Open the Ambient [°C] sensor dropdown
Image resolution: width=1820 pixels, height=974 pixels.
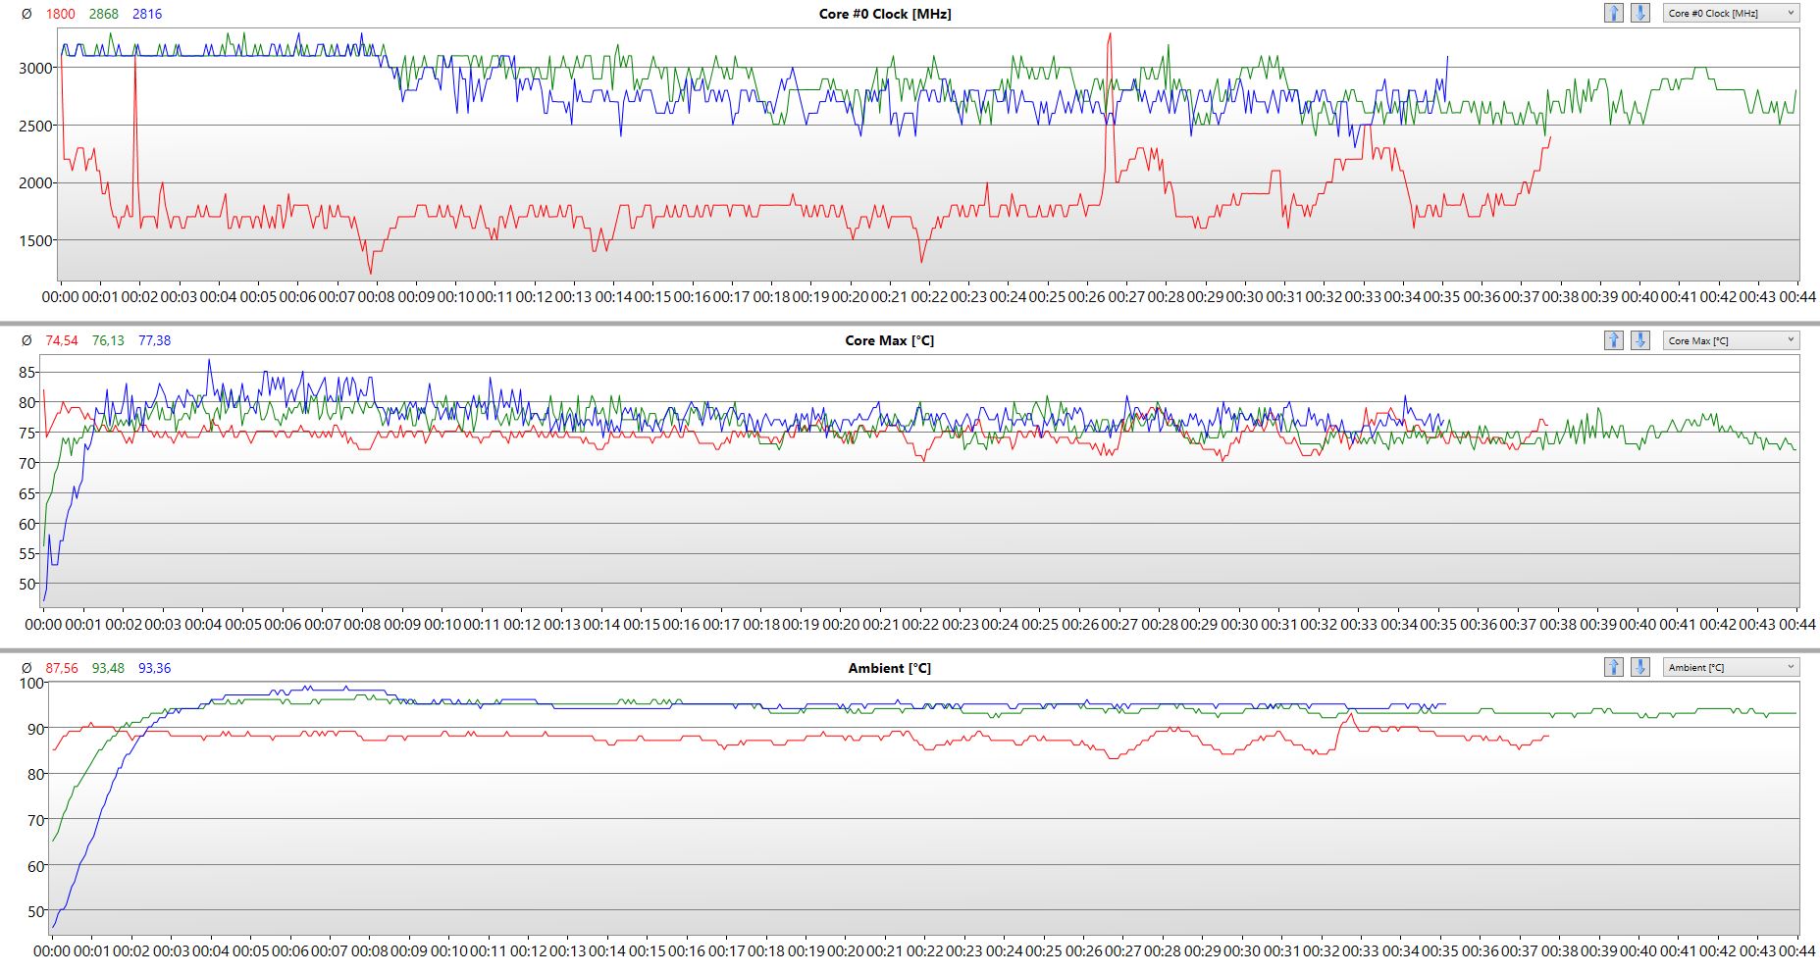[x=1731, y=667]
